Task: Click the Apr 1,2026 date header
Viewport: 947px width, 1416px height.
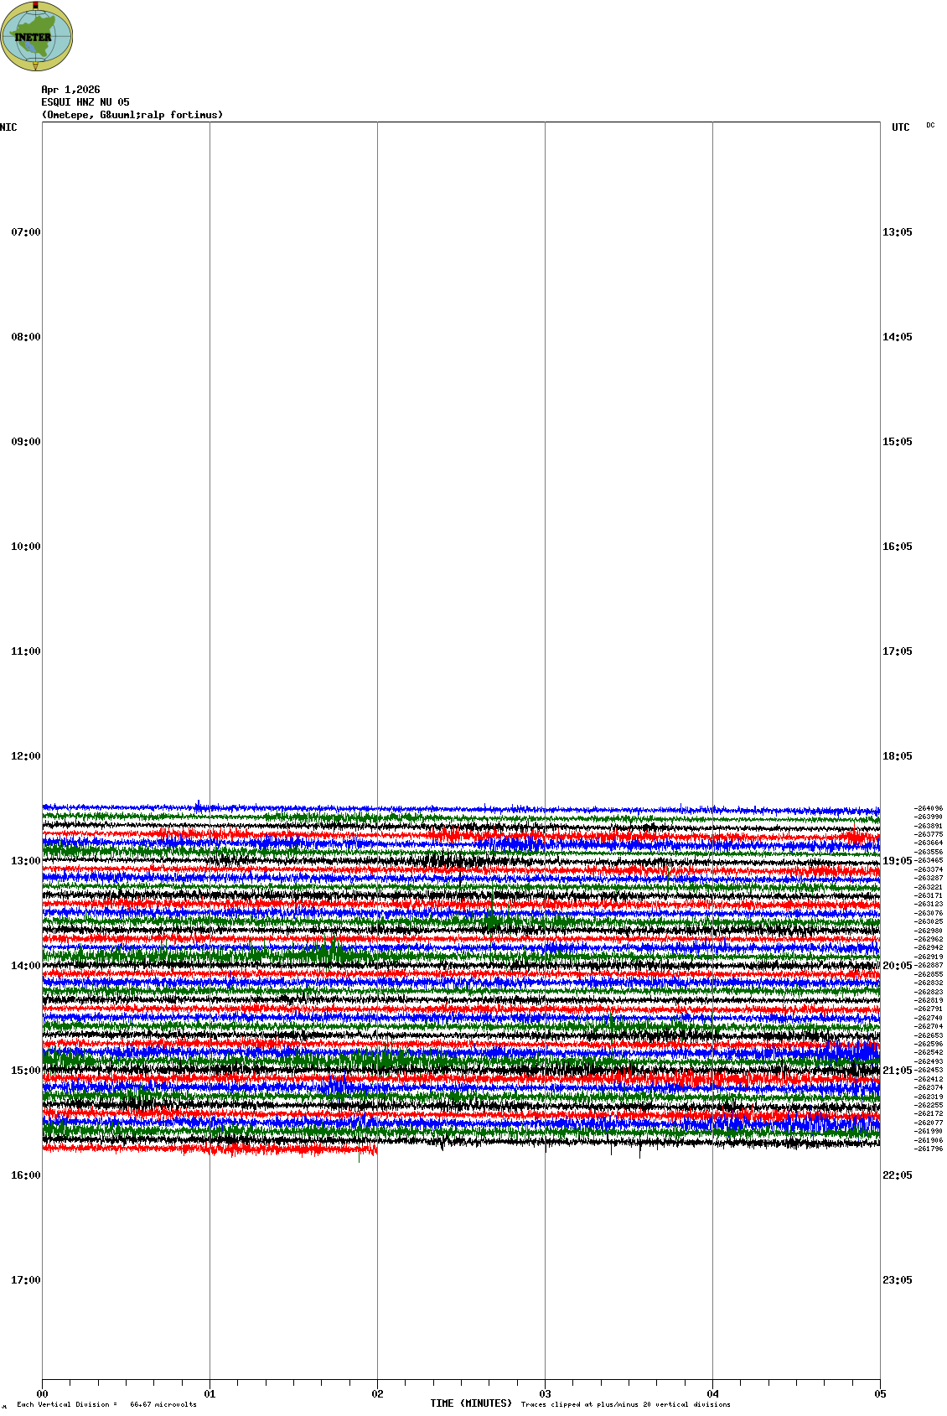Action: click(70, 90)
